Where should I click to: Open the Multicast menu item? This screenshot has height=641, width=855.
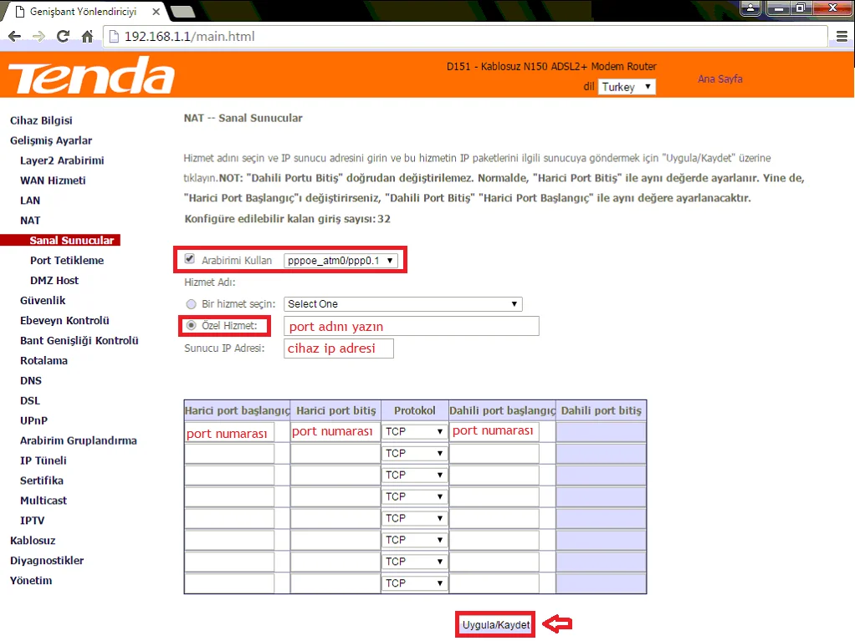click(43, 501)
